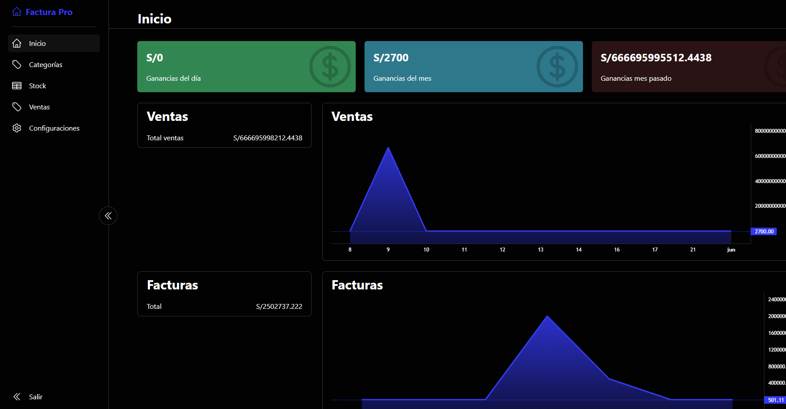Open the Inicio menu entry
Screen dimensions: 786x409
37,43
